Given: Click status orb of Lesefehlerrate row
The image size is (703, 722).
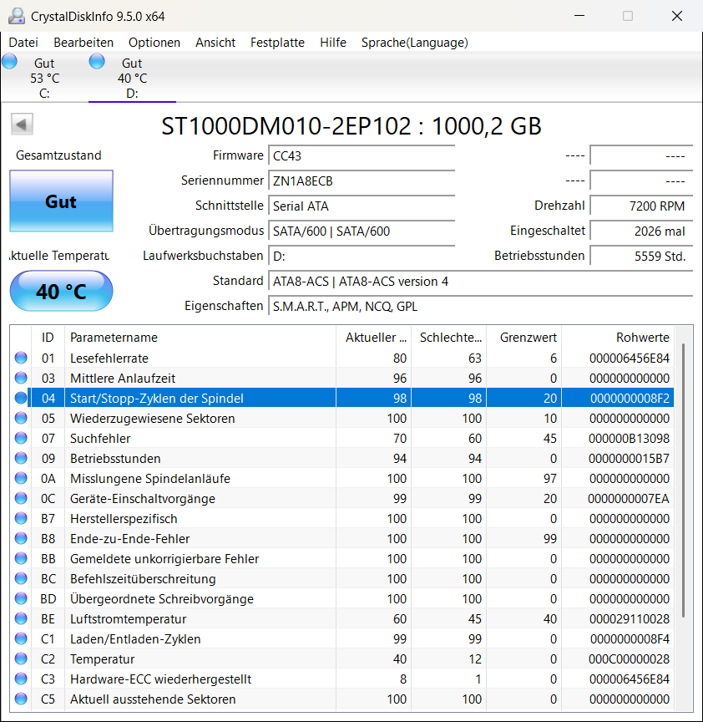Looking at the screenshot, I should [21, 358].
